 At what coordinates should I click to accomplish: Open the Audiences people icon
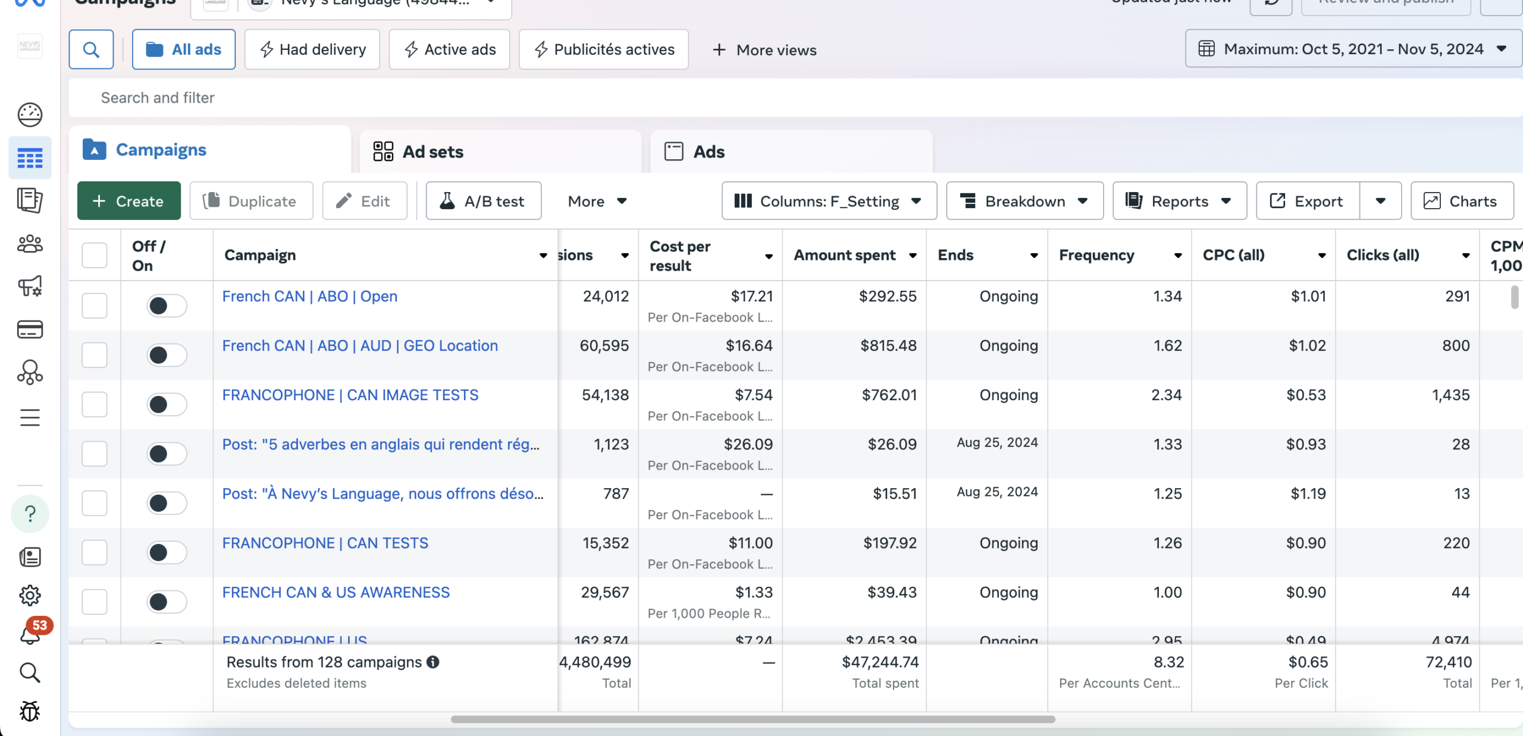click(30, 244)
